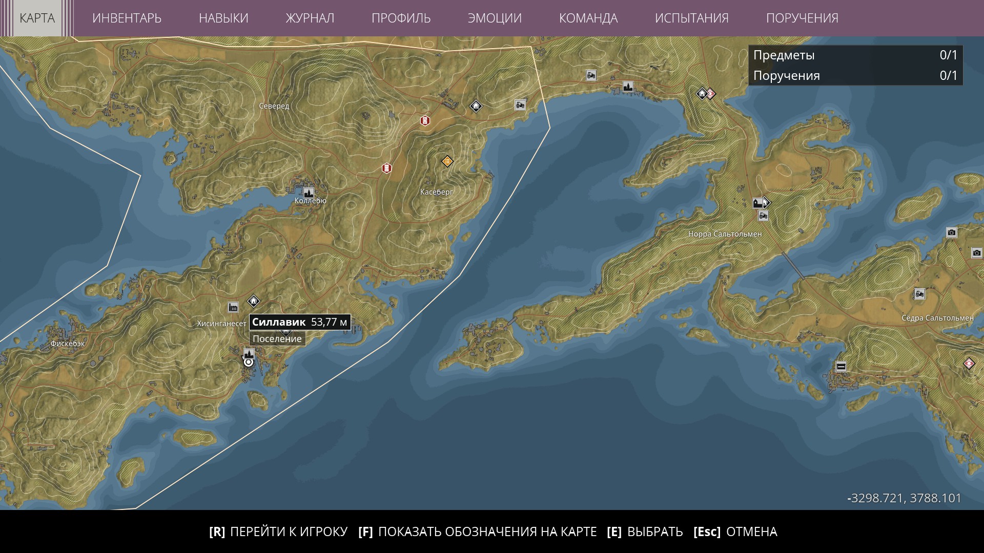Click the Северед map label
The width and height of the screenshot is (984, 553).
point(274,106)
